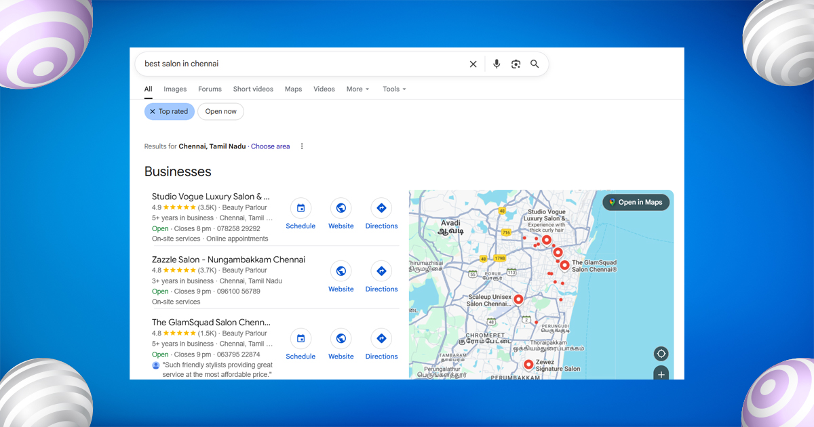This screenshot has height=427, width=814.
Task: Enable the Open now filter
Action: [220, 111]
